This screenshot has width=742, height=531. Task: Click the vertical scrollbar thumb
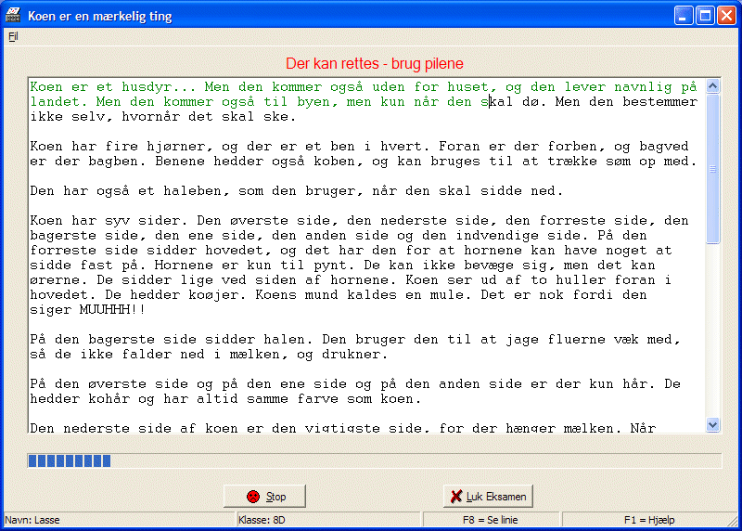(713, 167)
